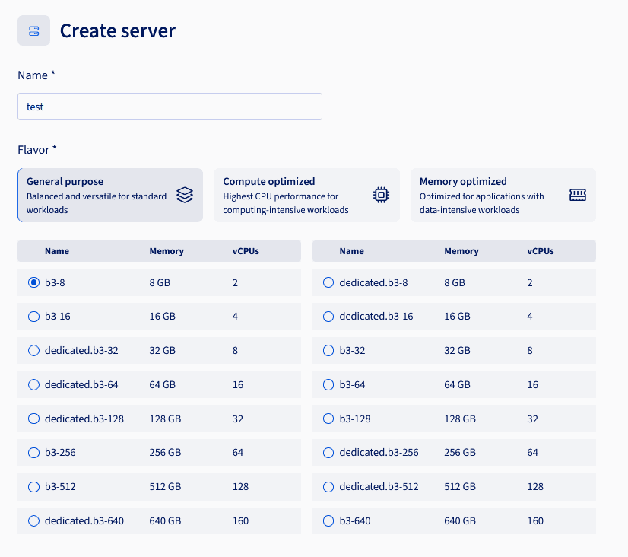The image size is (628, 557).
Task: Switch to the Memory optimized flavor tab
Action: pos(503,195)
